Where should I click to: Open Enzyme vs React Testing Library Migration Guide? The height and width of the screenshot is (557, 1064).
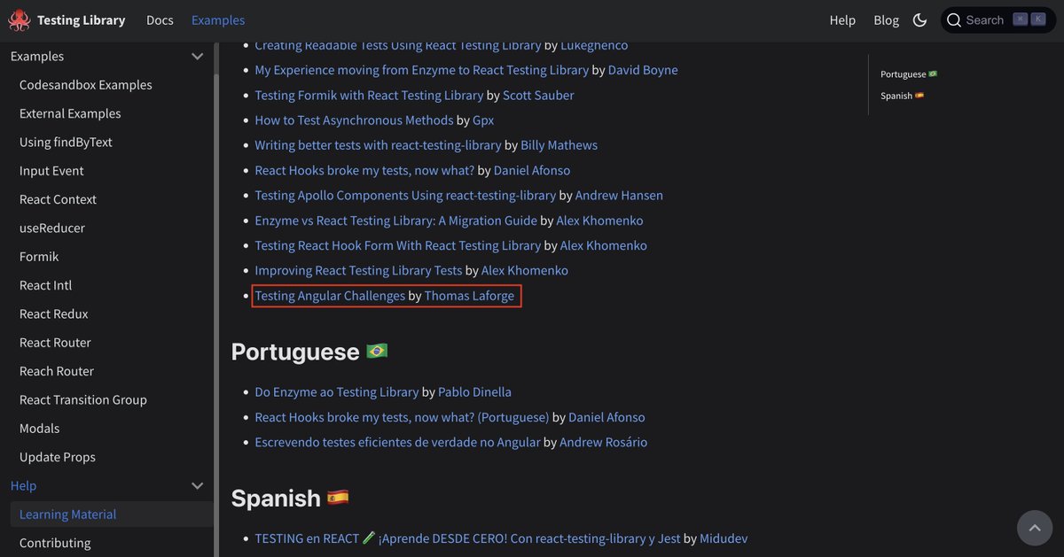(x=395, y=220)
